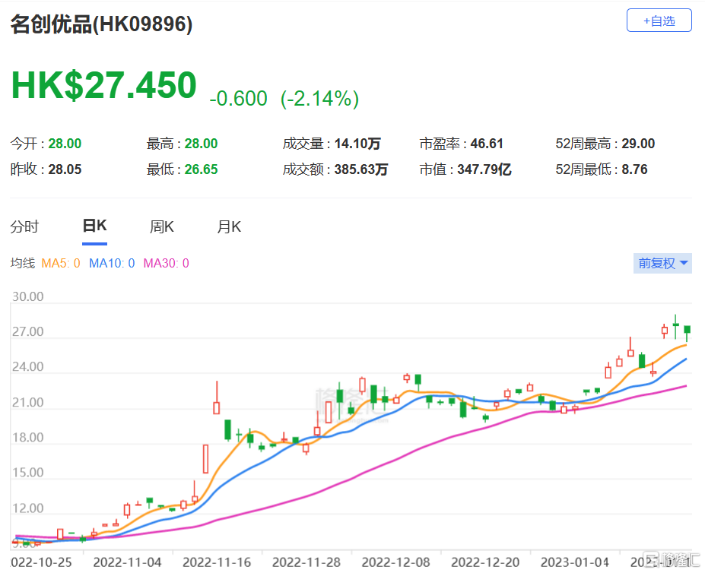Add stock to watchlist with +自选
Viewport: 705px width, 573px height.
659,21
